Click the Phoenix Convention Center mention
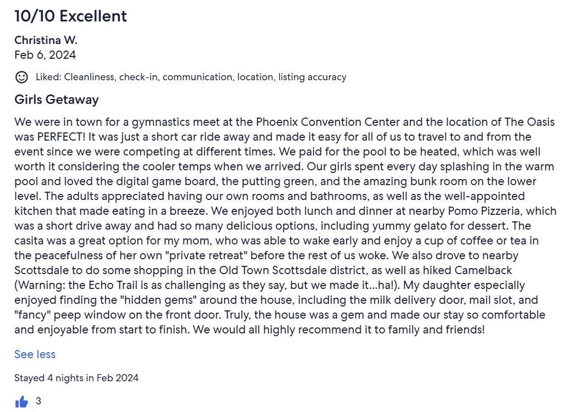Screen dimensions: 575x412 coord(328,122)
